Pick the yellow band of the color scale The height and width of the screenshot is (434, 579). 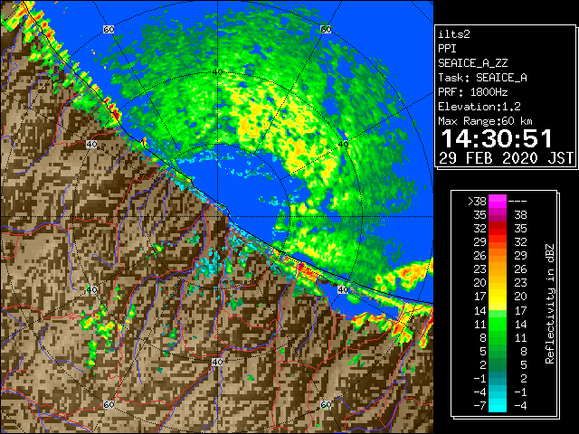498,297
